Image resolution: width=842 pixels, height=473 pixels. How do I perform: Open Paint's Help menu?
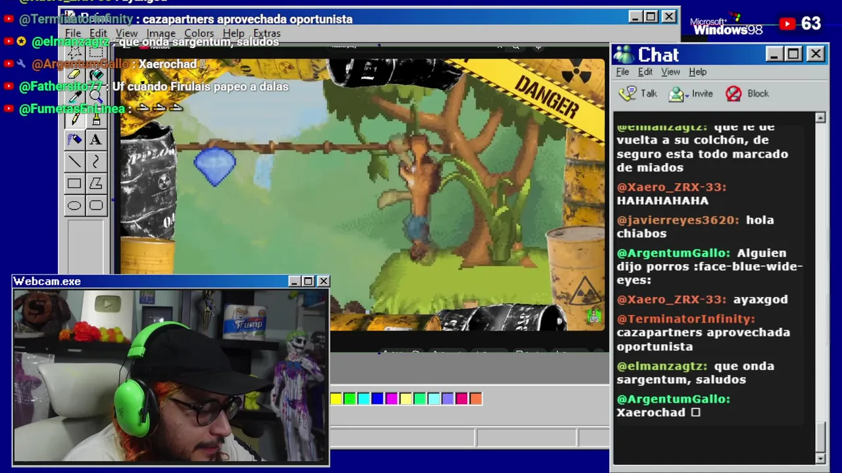pyautogui.click(x=234, y=33)
